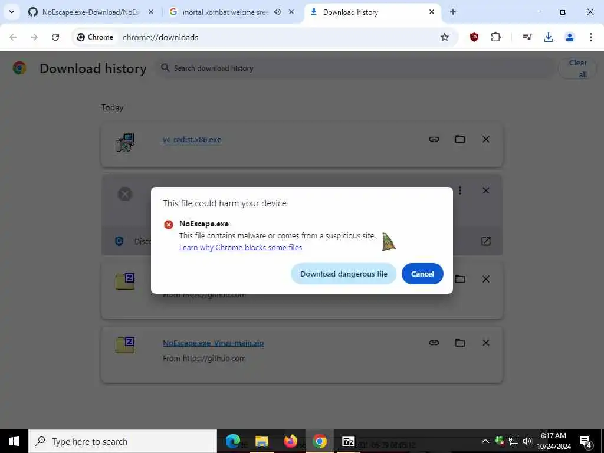This screenshot has width=604, height=453.
Task: Open the notification center
Action: (586, 441)
